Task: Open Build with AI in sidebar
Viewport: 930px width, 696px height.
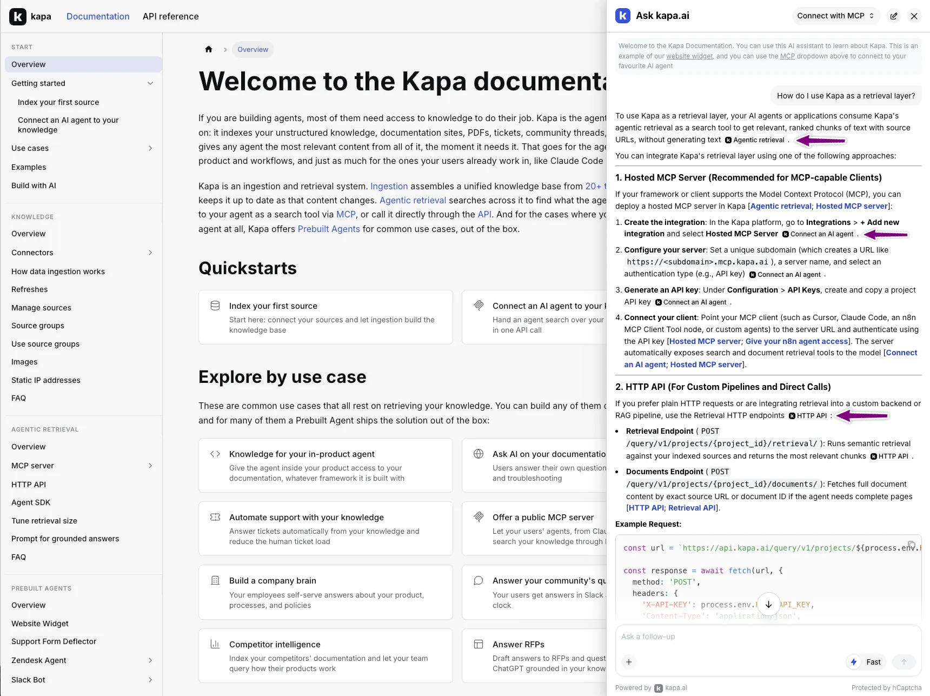Action: coord(34,185)
